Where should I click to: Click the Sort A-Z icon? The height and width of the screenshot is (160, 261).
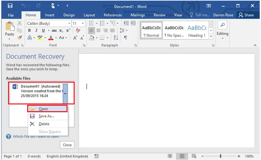(116, 38)
